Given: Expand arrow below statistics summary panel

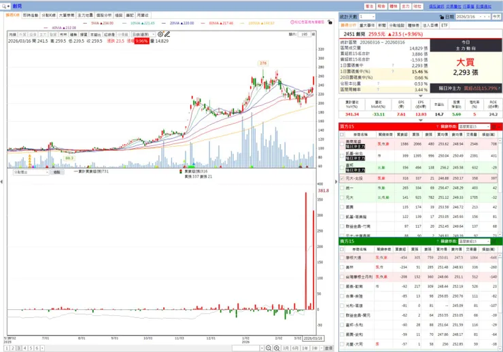Looking at the screenshot, I should (421, 96).
